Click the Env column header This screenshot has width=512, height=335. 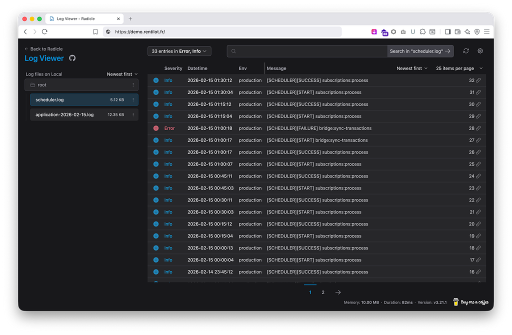[x=242, y=68]
